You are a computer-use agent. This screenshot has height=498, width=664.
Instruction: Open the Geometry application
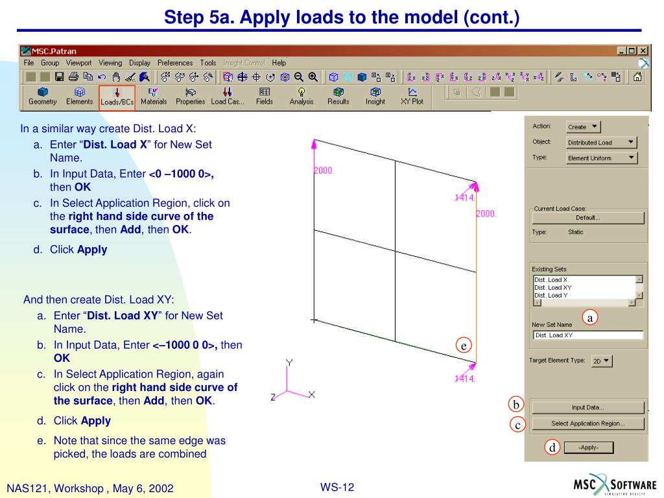(42, 97)
